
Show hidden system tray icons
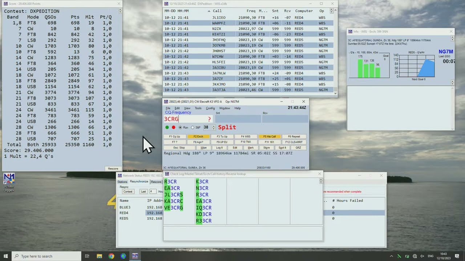[x=391, y=256]
